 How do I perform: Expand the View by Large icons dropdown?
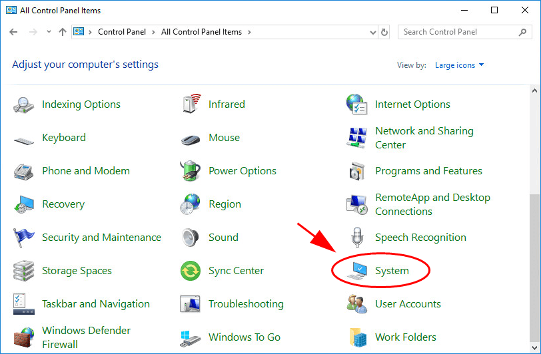(459, 65)
